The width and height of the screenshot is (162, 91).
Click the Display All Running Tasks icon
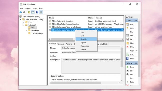tap(128, 36)
